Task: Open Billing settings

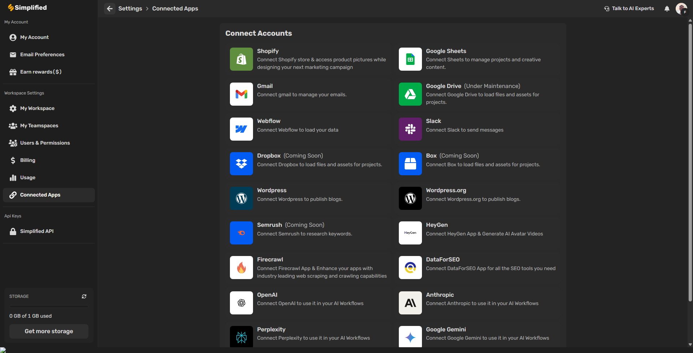Action: click(x=49, y=160)
